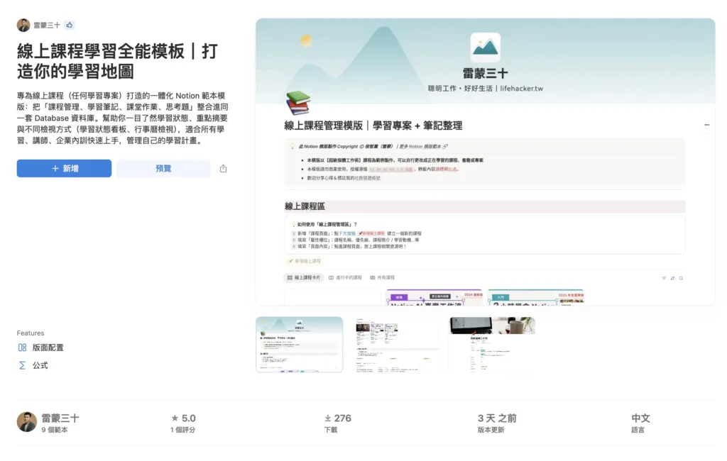This screenshot has width=727, height=461.
Task: Click the thumbs-up badge next to 雷蒙三十
Action: click(70, 25)
